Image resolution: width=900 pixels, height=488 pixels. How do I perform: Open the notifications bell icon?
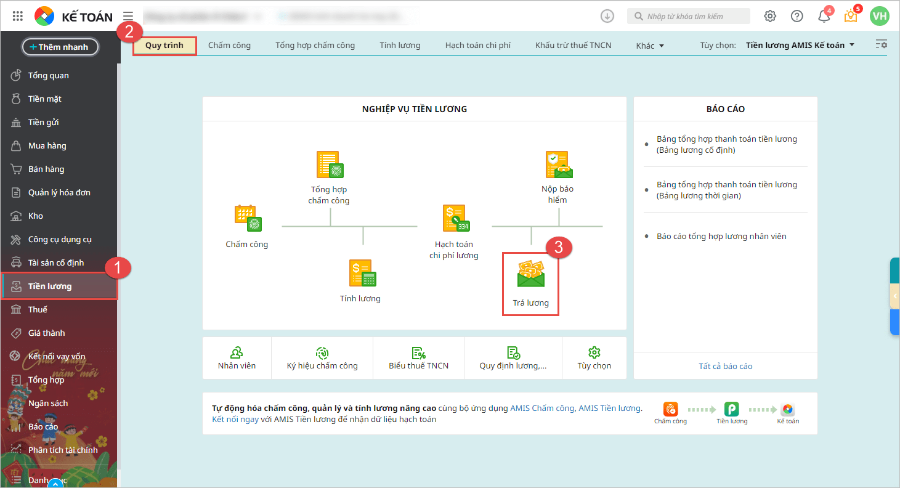(x=824, y=17)
